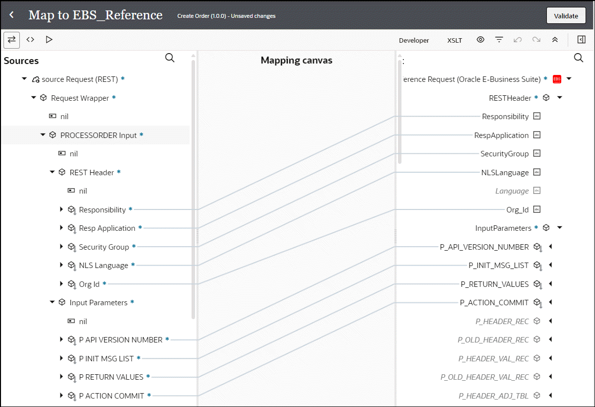Click the Request Wrapper cube icon

(43, 98)
